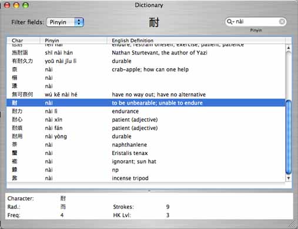The image size is (298, 229).
Task: Click the radical 而 value
Action: pyautogui.click(x=63, y=207)
